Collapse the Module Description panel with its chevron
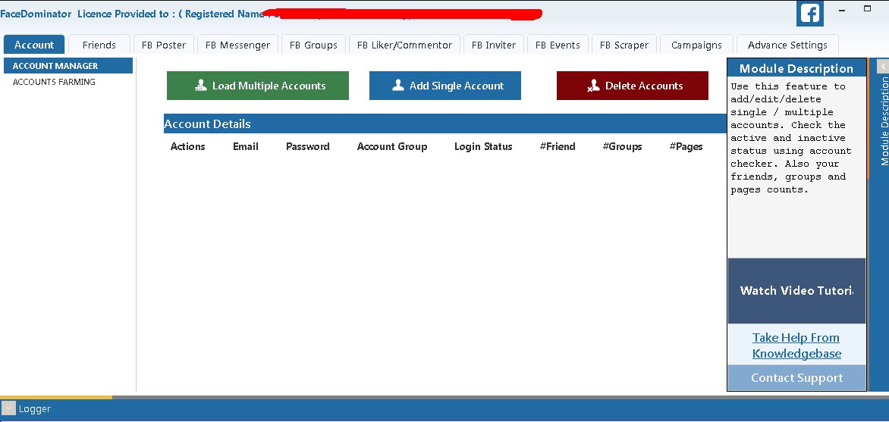 coord(883,66)
